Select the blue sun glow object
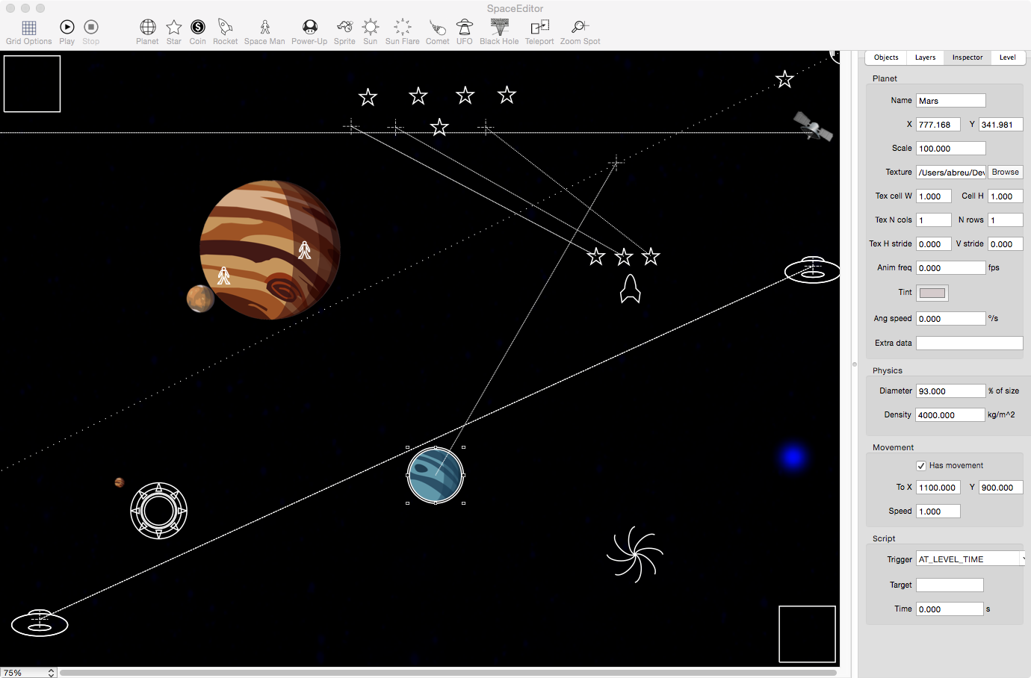Viewport: 1031px width, 678px height. click(x=793, y=457)
